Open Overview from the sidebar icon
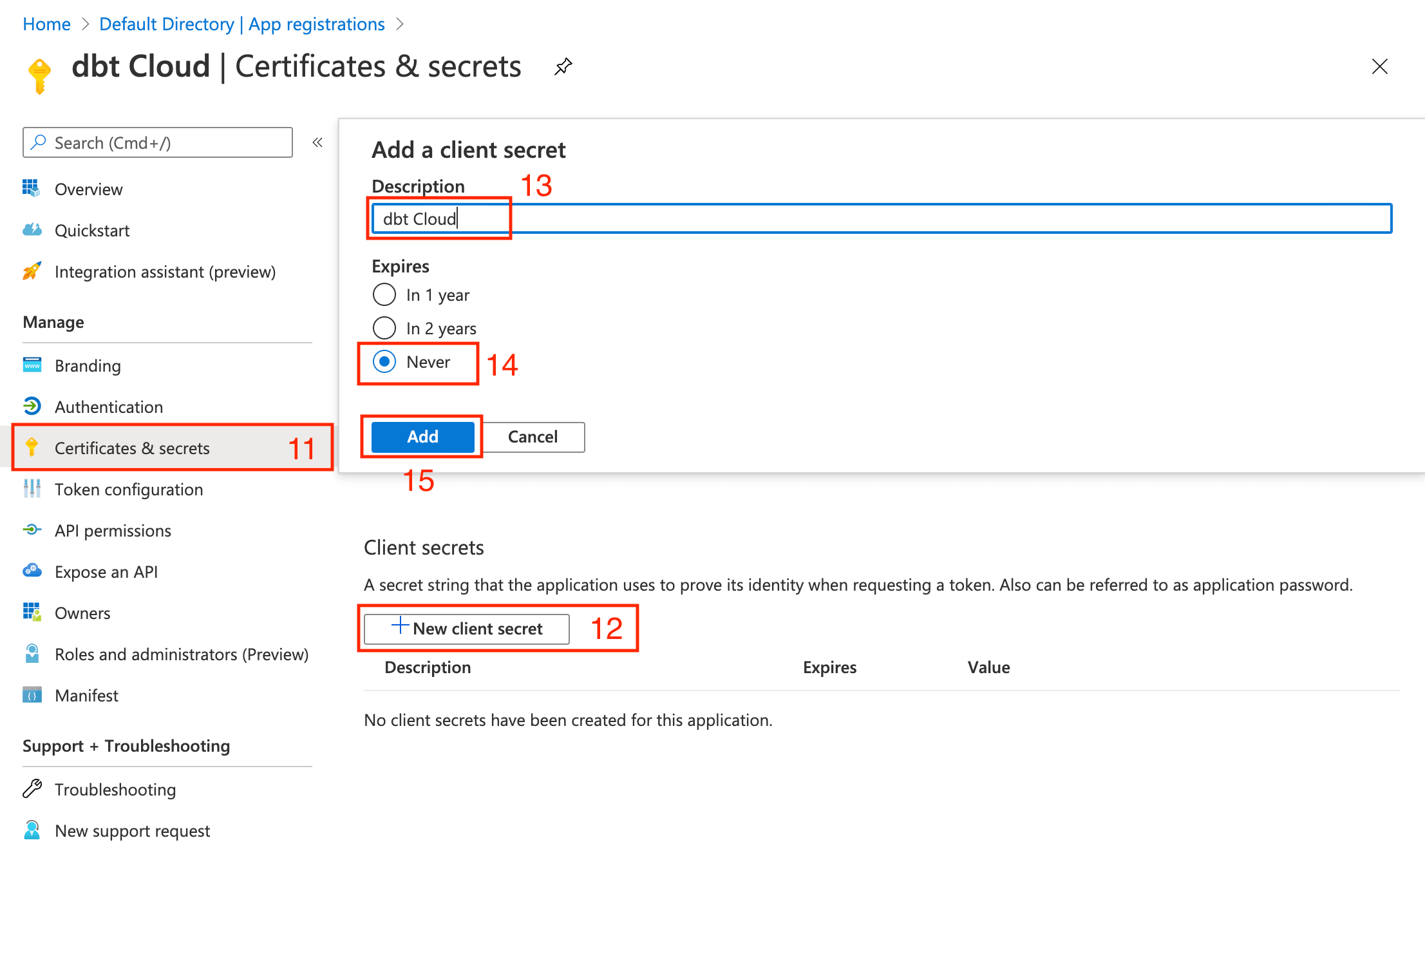1425x972 pixels. pos(30,188)
